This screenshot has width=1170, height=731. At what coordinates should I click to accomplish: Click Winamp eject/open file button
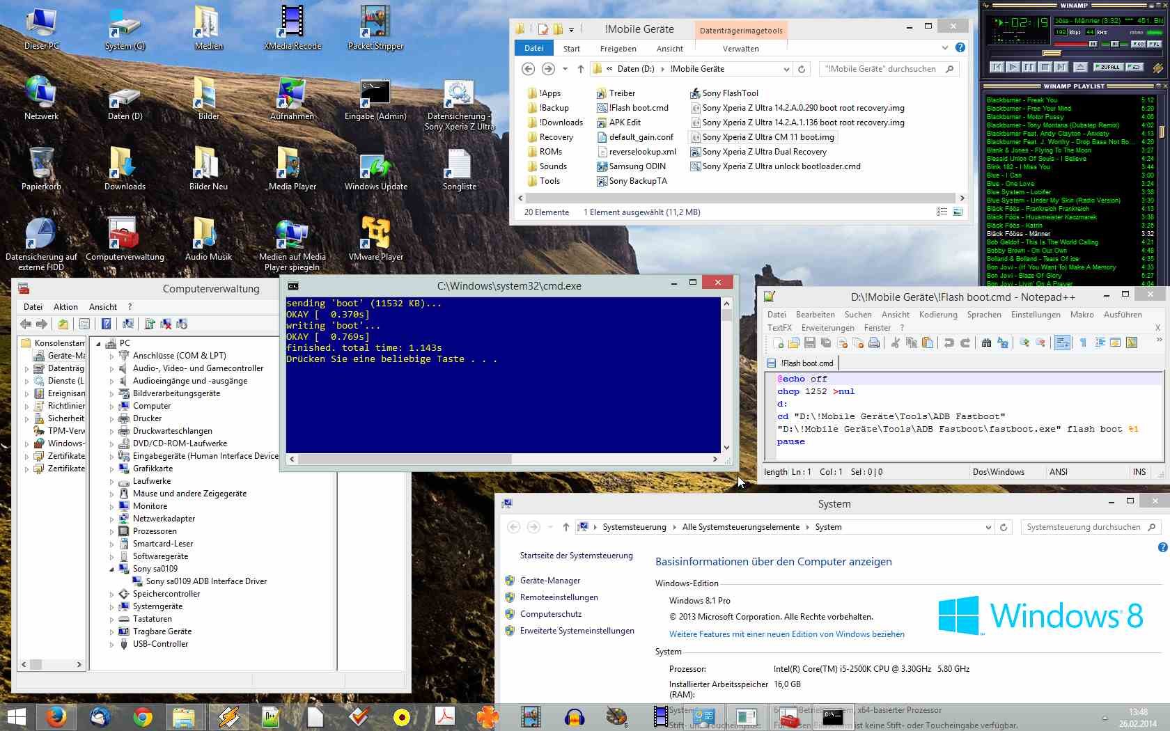[1080, 68]
